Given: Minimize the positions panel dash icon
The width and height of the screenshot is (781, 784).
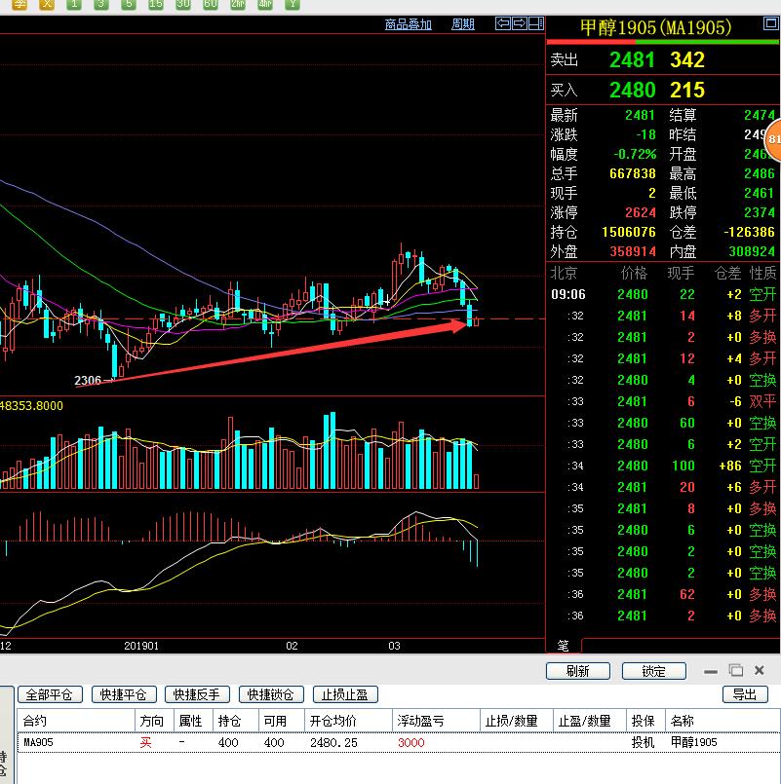Looking at the screenshot, I should [x=711, y=671].
